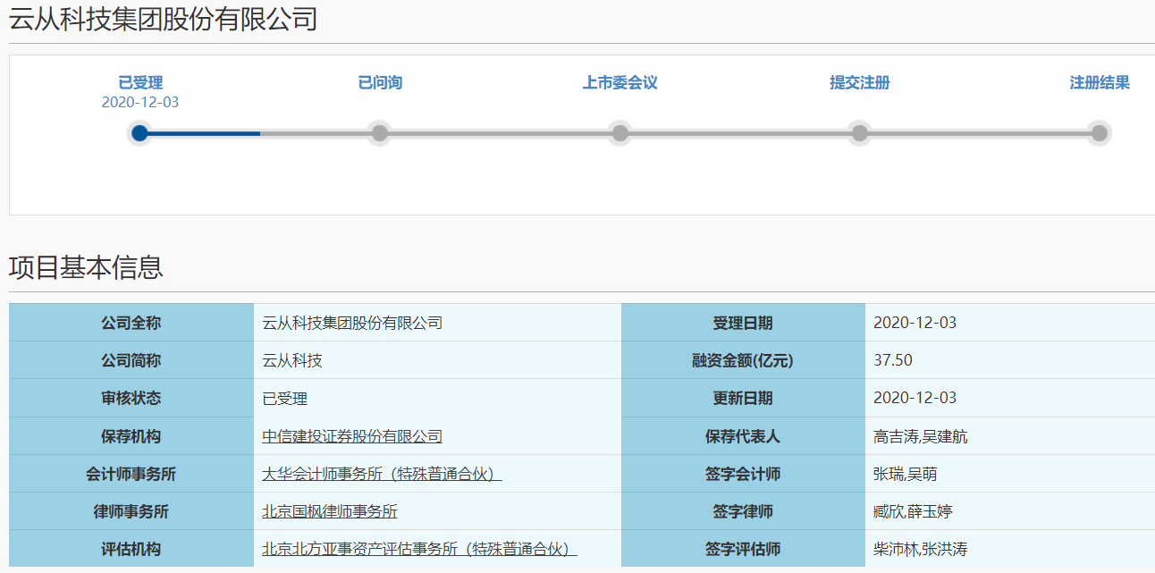1155x573 pixels.
Task: Click the 37.50 financing amount value
Action: (893, 360)
